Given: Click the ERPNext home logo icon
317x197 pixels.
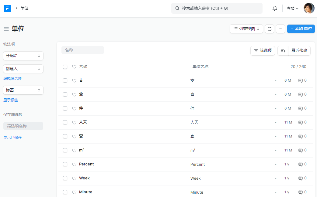Looking at the screenshot, I should click(7, 8).
